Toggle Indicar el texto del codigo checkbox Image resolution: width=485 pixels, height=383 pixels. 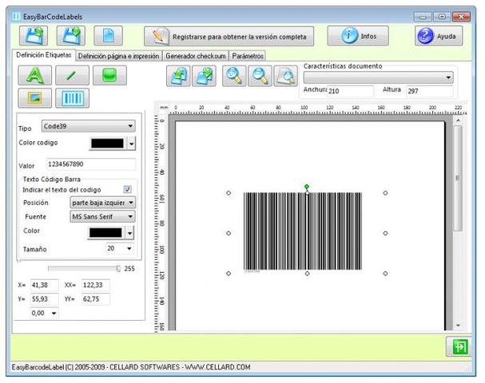coord(127,189)
